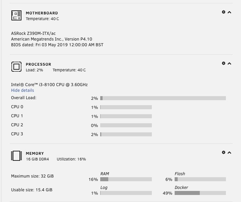Click the RAM usage bar
Image resolution: width=241 pixels, height=202 pixels.
(126, 179)
